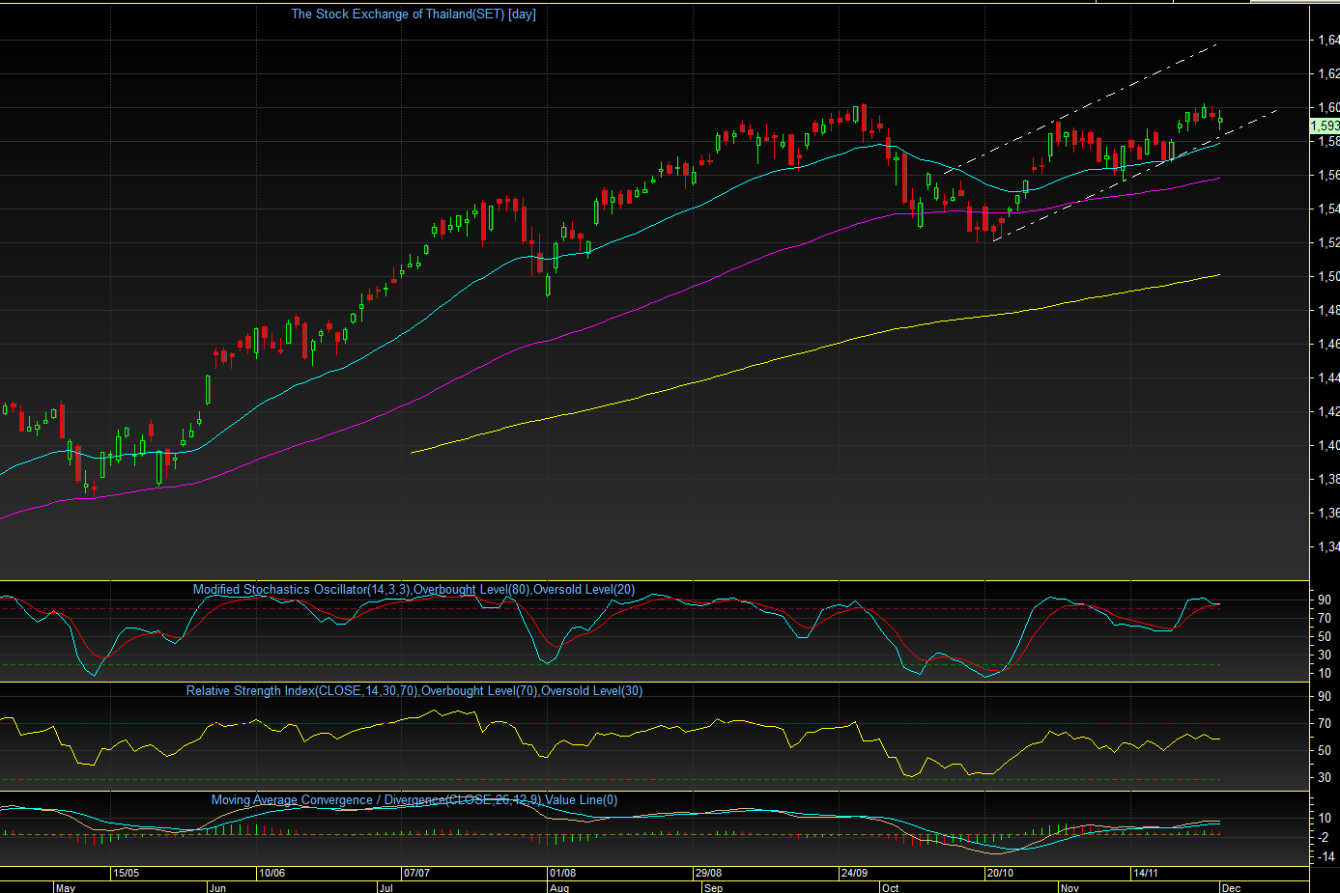Click the 50 level on the Stochastics scale
Screen dimensions: 1340x893
click(x=1325, y=637)
